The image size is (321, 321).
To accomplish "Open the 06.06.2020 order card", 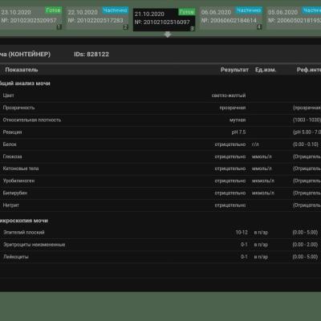I will (x=231, y=18).
